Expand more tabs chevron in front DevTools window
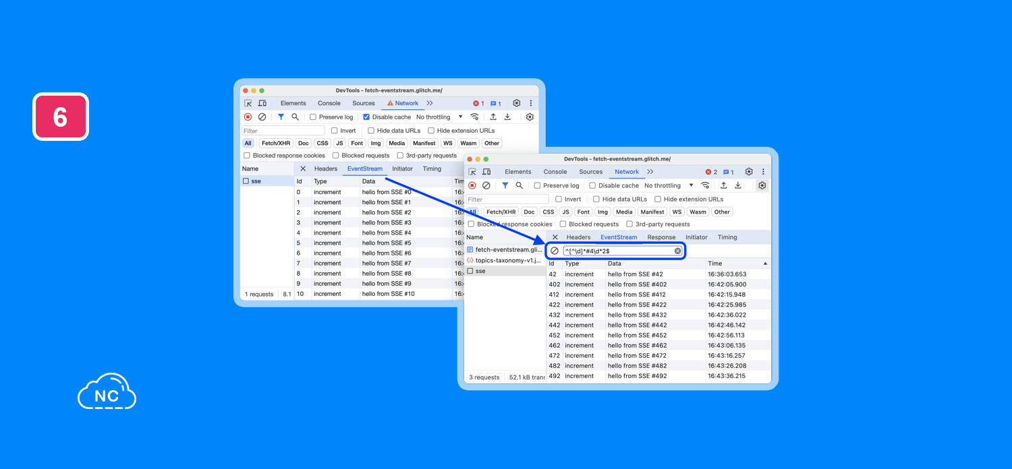1012x469 pixels. pyautogui.click(x=650, y=172)
